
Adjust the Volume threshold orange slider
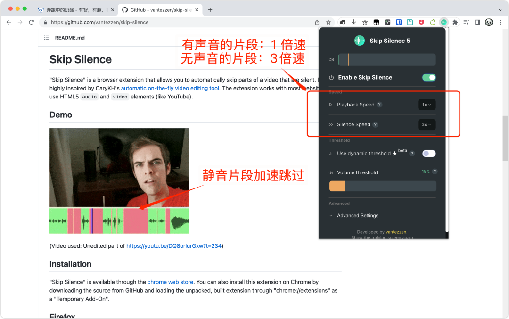click(x=383, y=186)
